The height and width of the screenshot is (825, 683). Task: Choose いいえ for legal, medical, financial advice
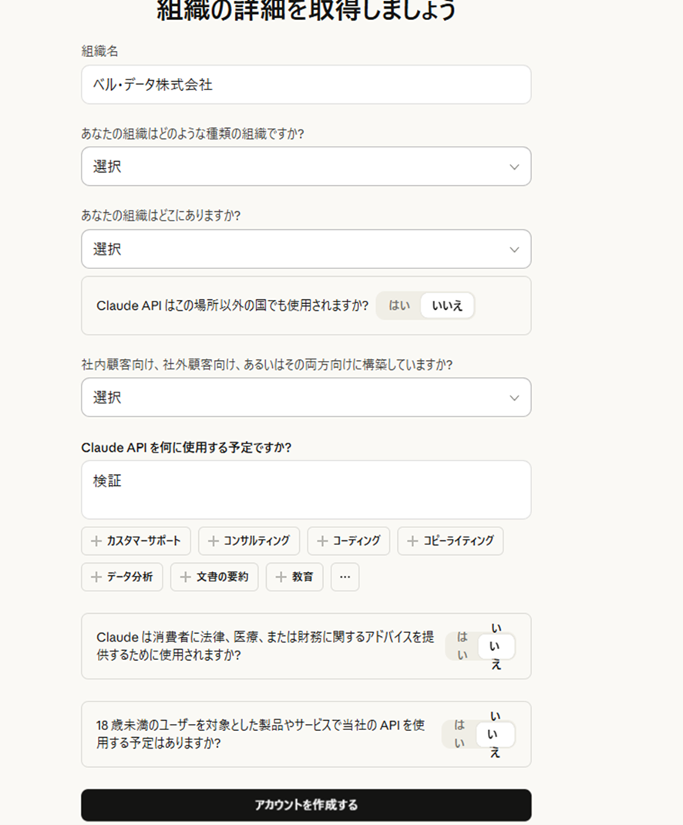(x=496, y=646)
